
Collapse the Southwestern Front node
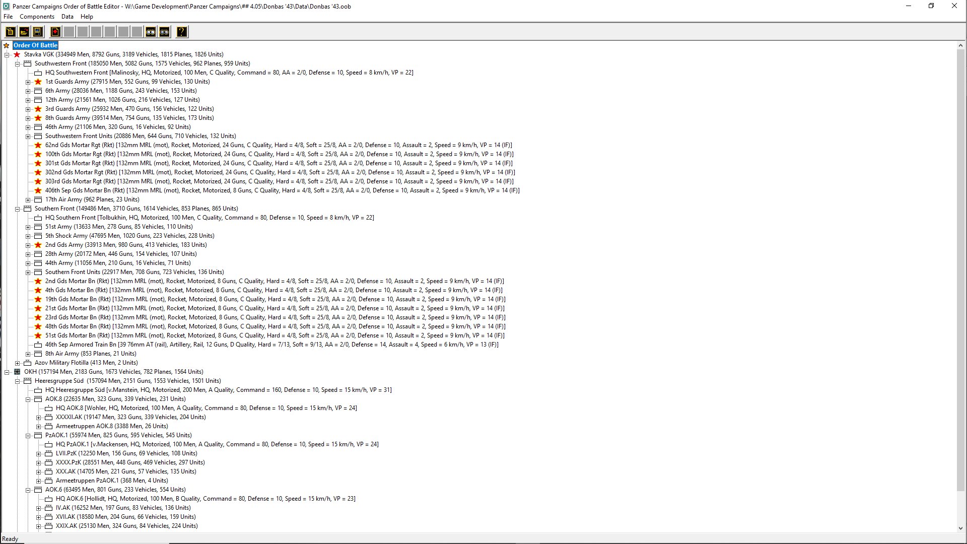(18, 63)
